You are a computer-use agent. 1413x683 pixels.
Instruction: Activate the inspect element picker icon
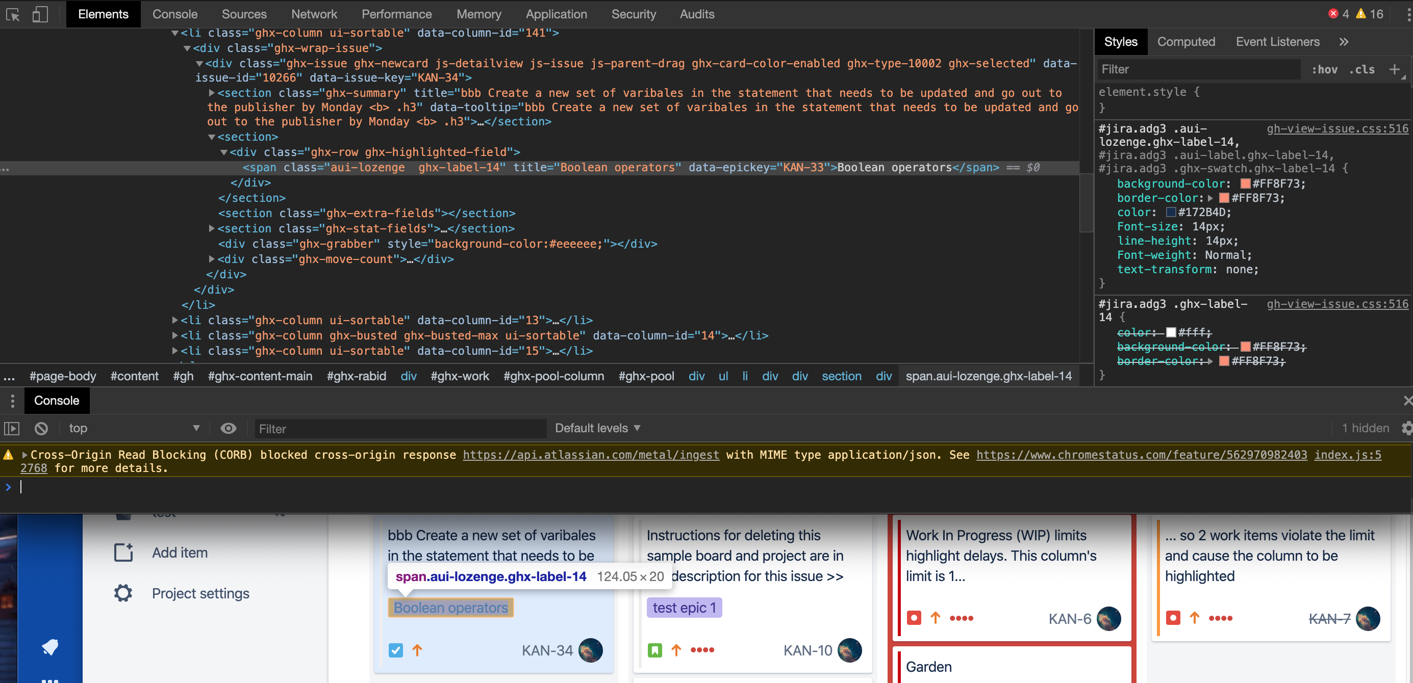13,14
